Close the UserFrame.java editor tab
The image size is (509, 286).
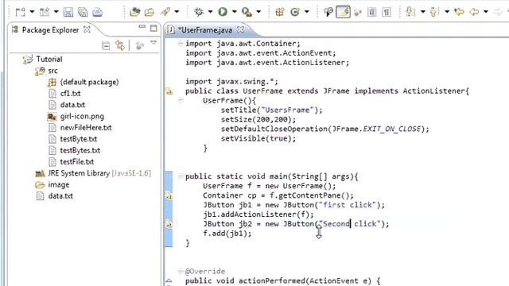pos(240,29)
